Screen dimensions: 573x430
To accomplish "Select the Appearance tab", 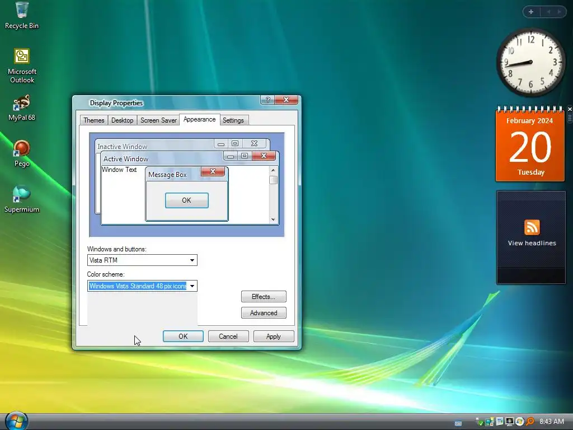I will click(200, 120).
